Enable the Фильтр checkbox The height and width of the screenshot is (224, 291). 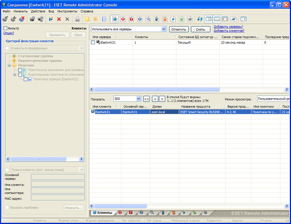click(x=5, y=28)
